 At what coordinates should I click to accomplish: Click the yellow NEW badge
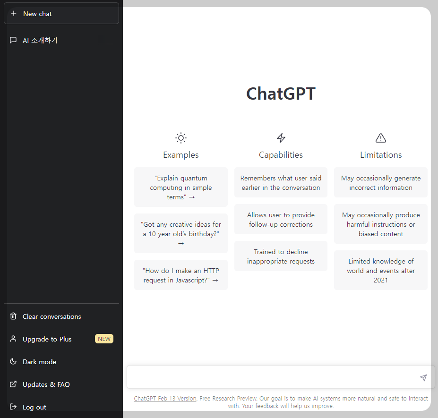click(x=104, y=339)
